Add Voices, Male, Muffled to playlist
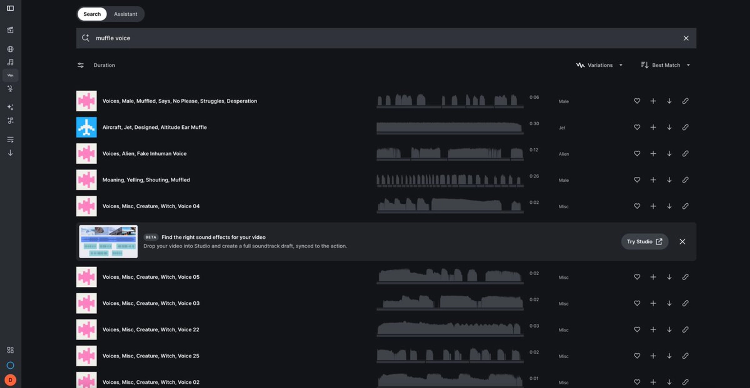The width and height of the screenshot is (750, 388). pyautogui.click(x=653, y=101)
